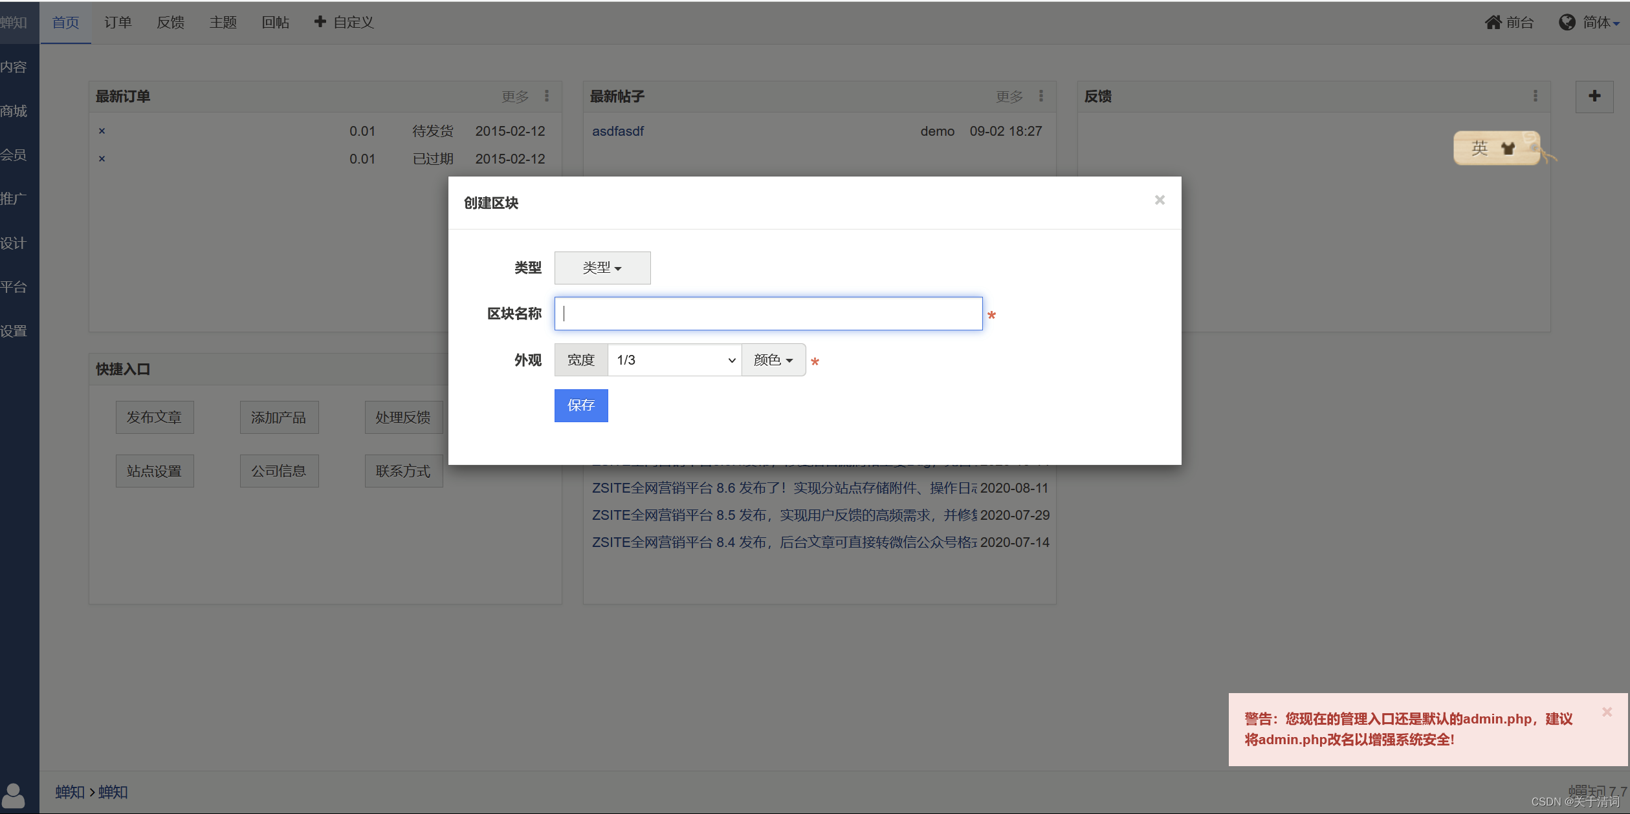
Task: Focus the 区块名称 text field
Action: point(768,314)
